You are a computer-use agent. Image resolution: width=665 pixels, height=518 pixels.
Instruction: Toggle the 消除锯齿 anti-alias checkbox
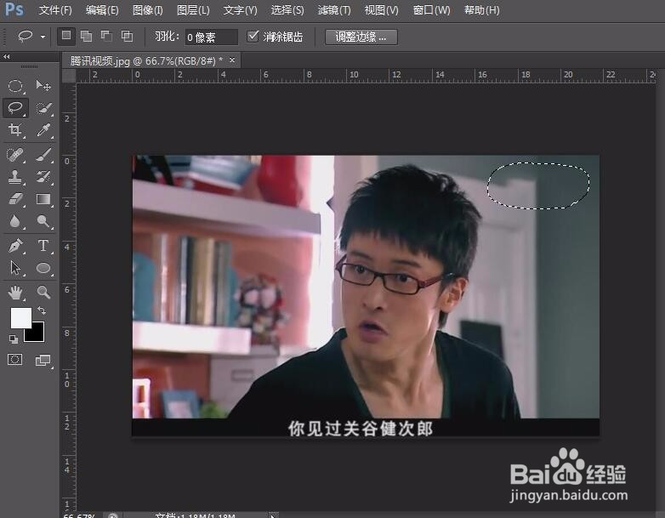(253, 36)
